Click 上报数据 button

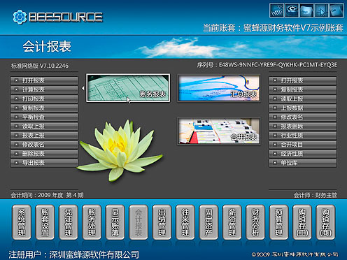tap(303, 108)
